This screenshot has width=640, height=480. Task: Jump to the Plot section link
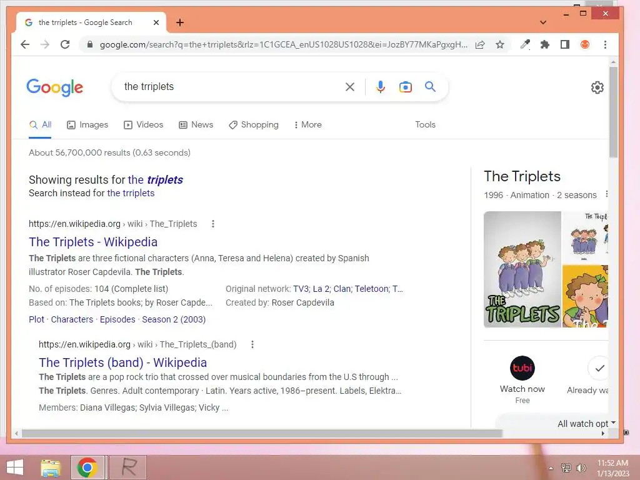pos(36,319)
